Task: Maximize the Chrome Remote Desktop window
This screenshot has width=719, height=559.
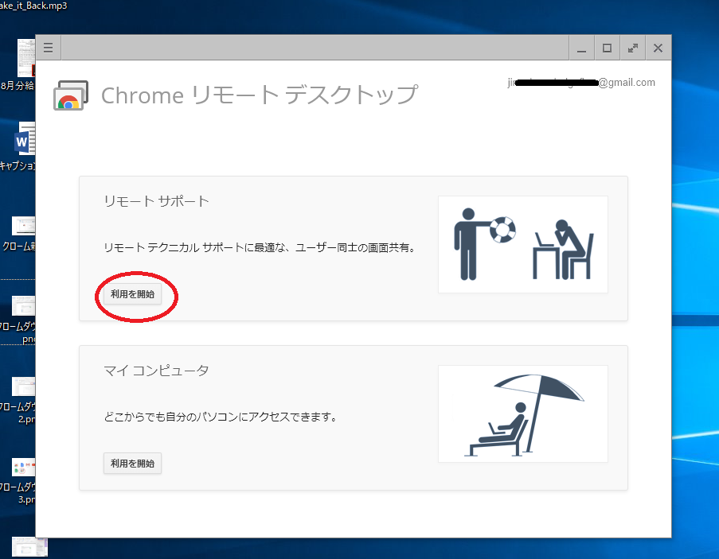Action: click(x=607, y=48)
